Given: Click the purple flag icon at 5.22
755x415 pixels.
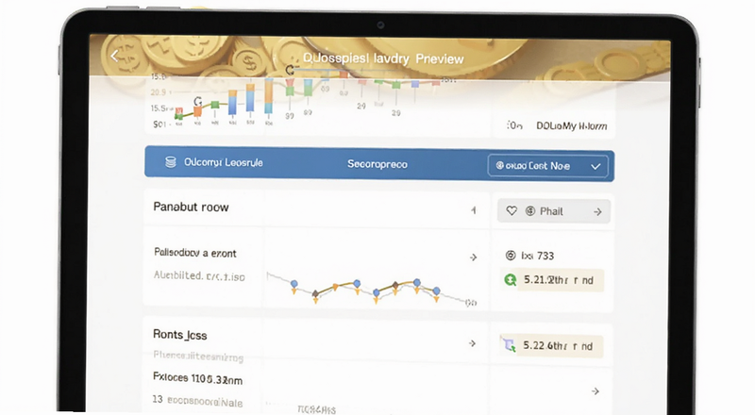Looking at the screenshot, I should [x=509, y=344].
